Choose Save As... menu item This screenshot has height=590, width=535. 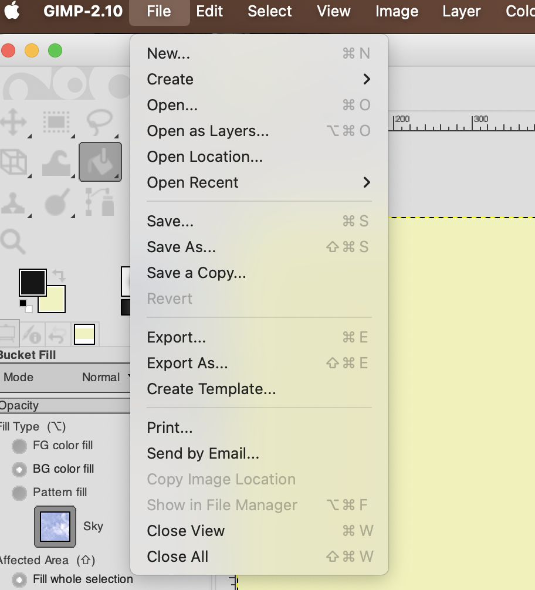[x=259, y=247]
